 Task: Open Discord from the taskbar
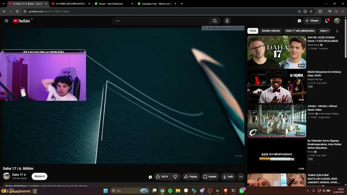(202, 191)
